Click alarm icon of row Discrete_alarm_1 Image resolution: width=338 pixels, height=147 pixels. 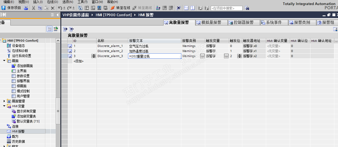(x=70, y=46)
